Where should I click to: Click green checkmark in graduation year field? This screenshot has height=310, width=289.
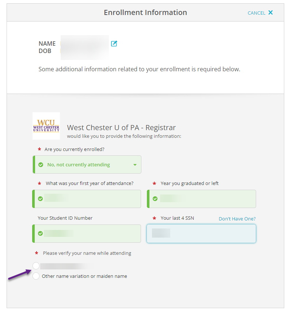[x=155, y=199]
